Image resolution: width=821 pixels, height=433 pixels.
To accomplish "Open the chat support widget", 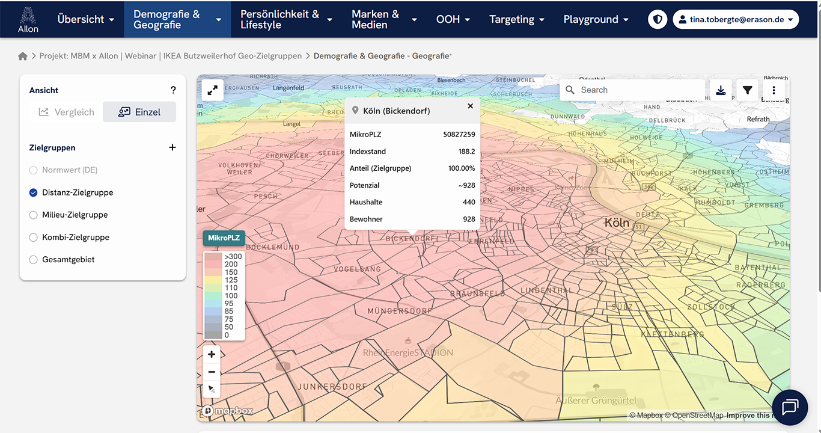I will [x=789, y=407].
